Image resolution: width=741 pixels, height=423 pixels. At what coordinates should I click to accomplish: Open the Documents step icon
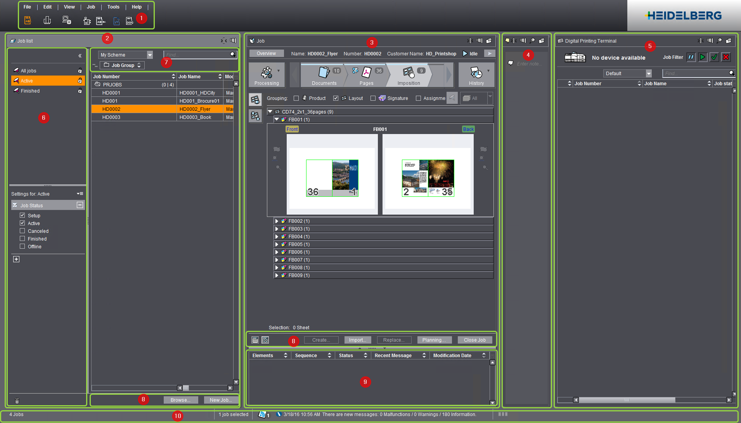pos(324,72)
